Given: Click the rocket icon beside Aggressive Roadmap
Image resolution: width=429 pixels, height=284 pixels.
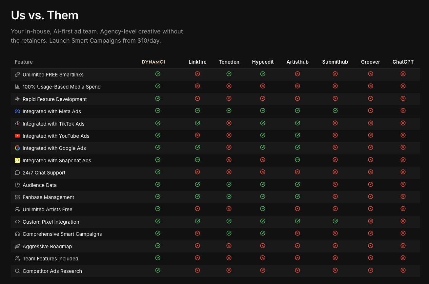Looking at the screenshot, I should 17,246.
